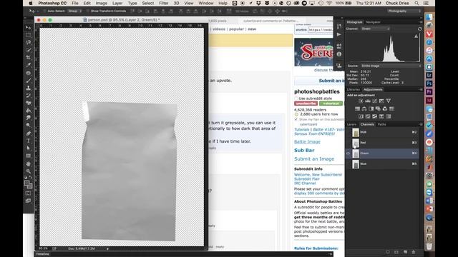458x257 pixels.
Task: Open the Image menu
Action: [x=102, y=3]
